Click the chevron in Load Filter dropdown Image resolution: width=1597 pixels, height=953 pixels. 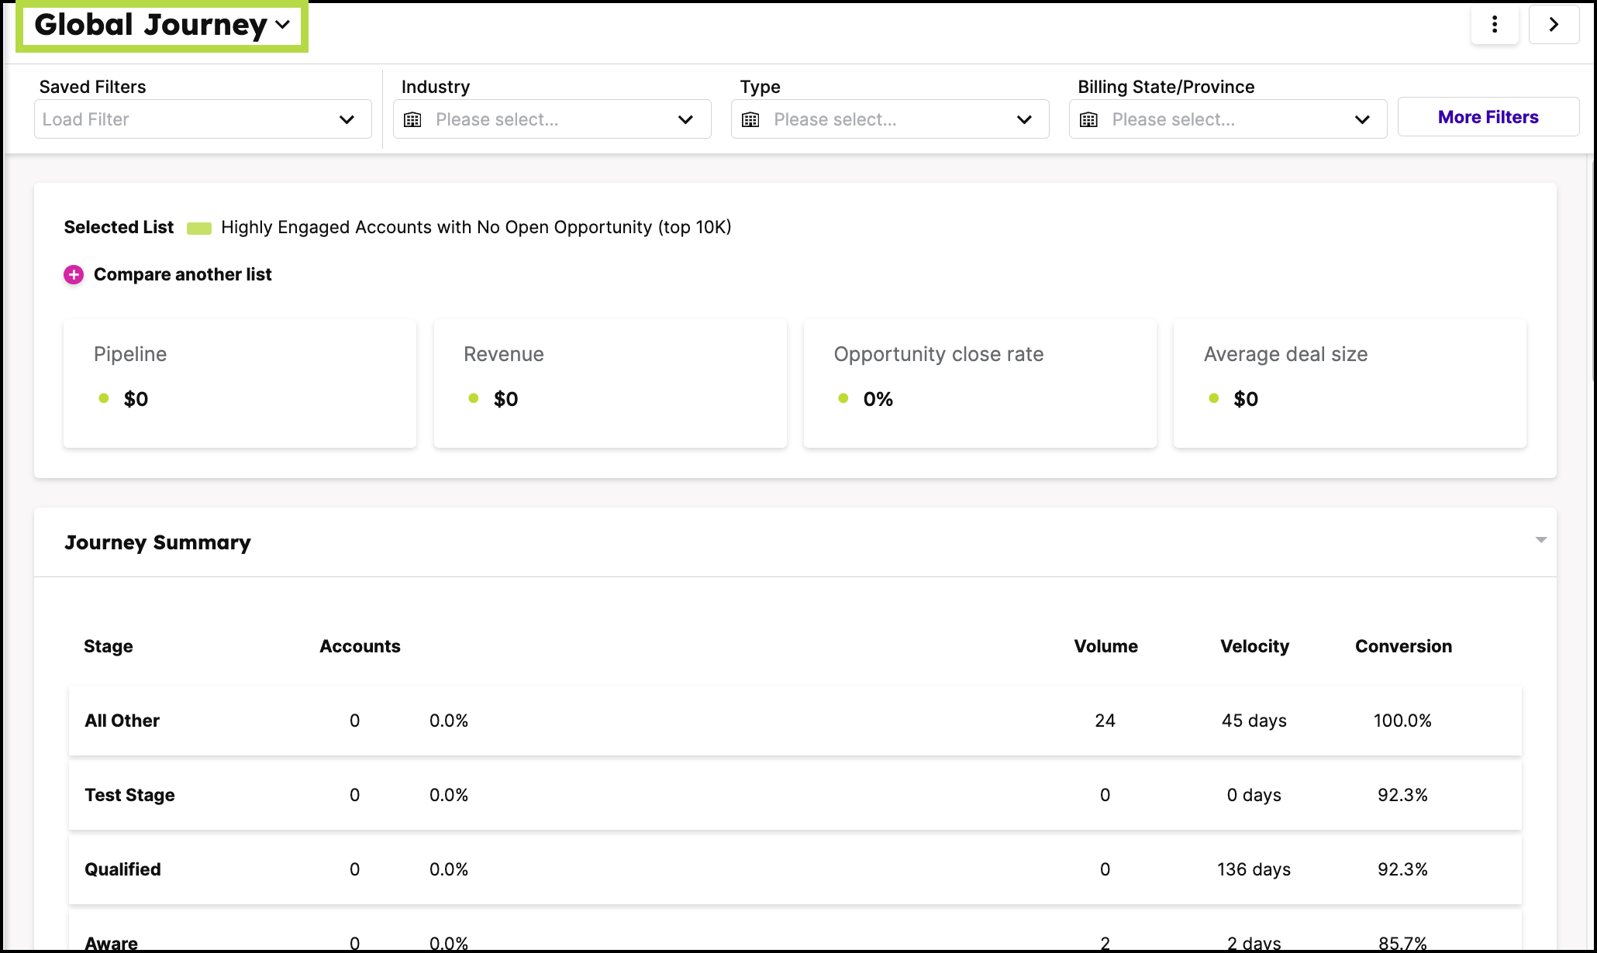pyautogui.click(x=347, y=119)
